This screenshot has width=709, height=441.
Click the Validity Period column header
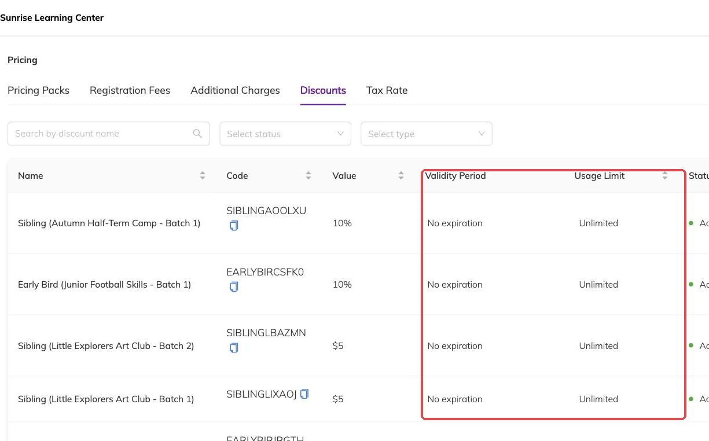point(455,176)
